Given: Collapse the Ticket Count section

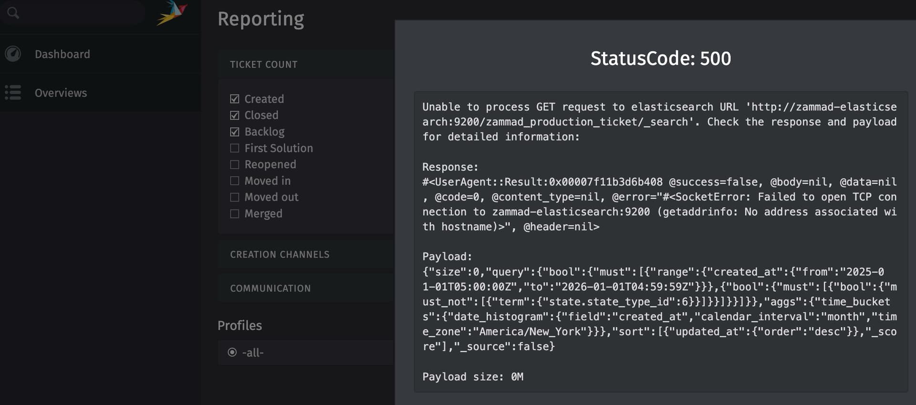Looking at the screenshot, I should 263,64.
